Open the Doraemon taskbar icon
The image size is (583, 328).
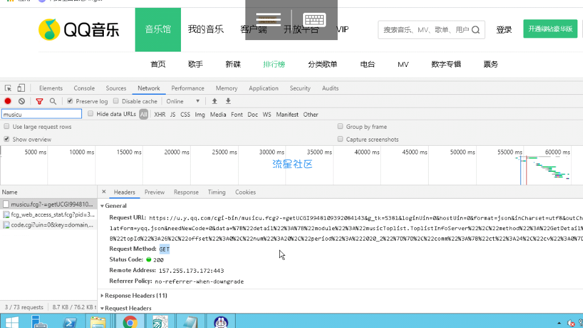221,322
